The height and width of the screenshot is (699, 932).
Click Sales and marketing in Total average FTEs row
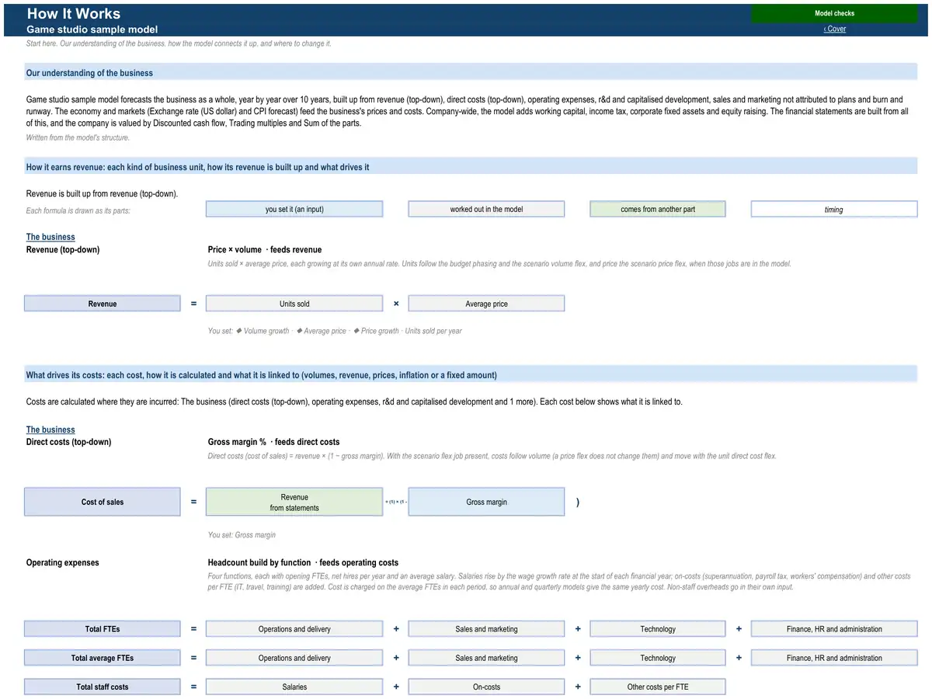(x=487, y=658)
